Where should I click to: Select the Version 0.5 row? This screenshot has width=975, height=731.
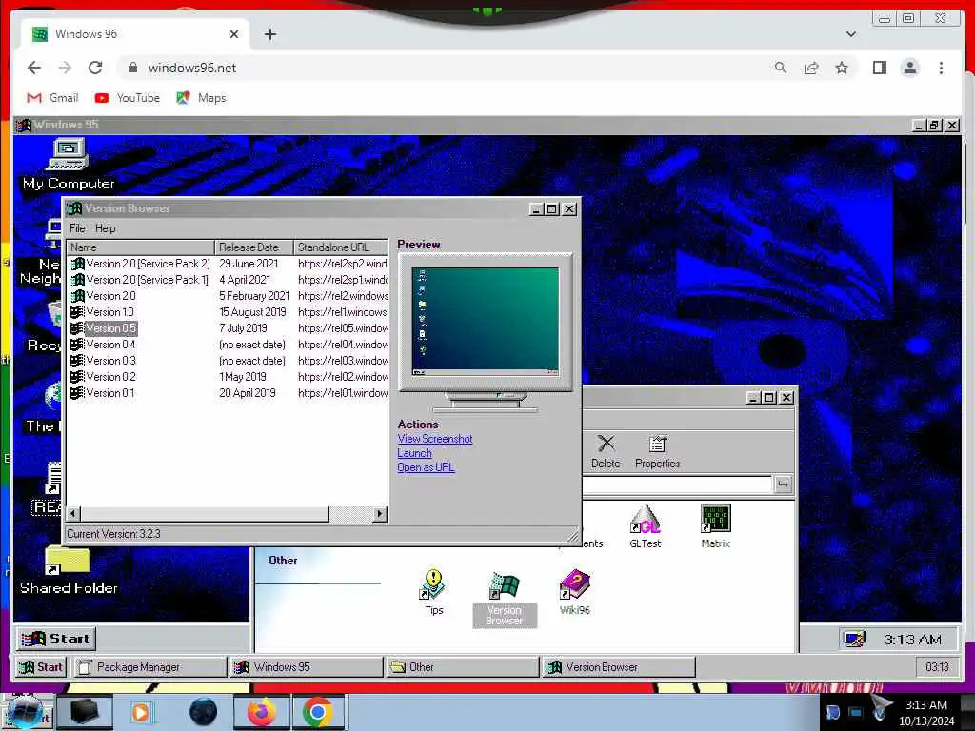(x=228, y=328)
